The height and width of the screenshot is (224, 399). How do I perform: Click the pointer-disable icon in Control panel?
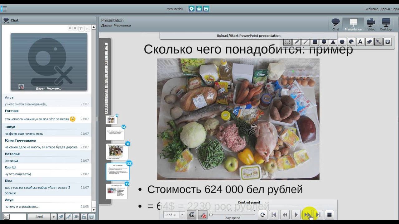pyautogui.click(x=203, y=215)
